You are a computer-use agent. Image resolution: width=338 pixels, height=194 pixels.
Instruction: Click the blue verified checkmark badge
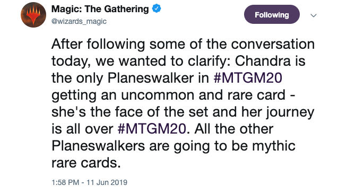coord(157,9)
